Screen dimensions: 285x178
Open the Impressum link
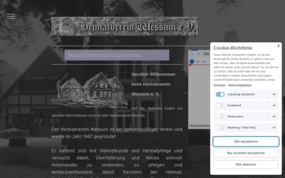(x=219, y=85)
